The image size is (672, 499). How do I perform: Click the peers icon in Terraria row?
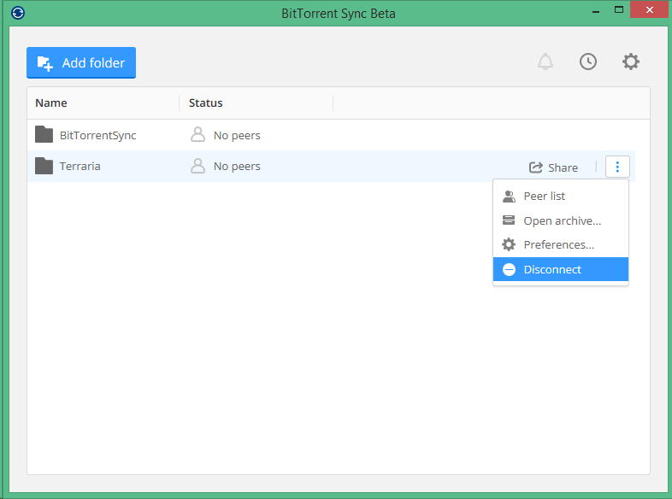[x=198, y=166]
